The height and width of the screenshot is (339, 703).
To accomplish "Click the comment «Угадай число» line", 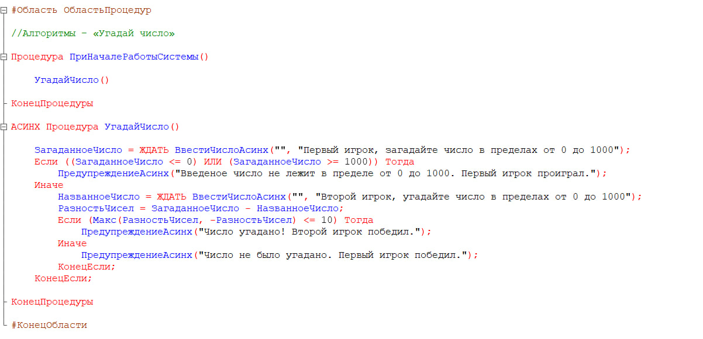I will coord(93,34).
